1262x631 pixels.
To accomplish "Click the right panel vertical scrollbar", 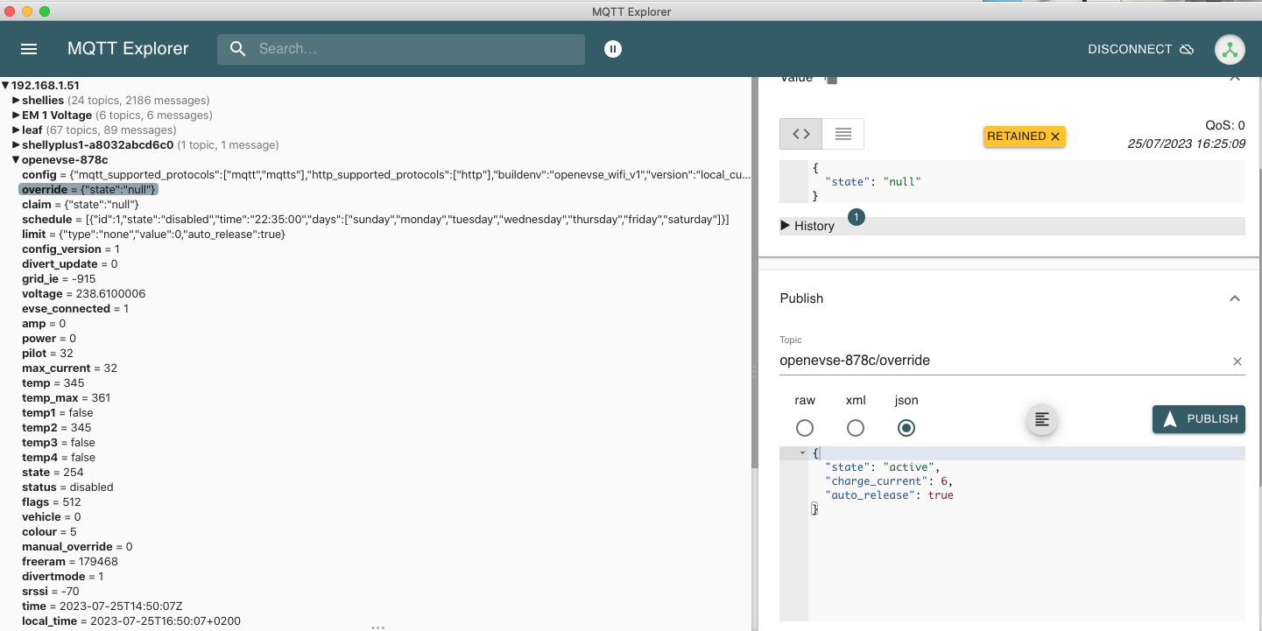I will 1258,328.
